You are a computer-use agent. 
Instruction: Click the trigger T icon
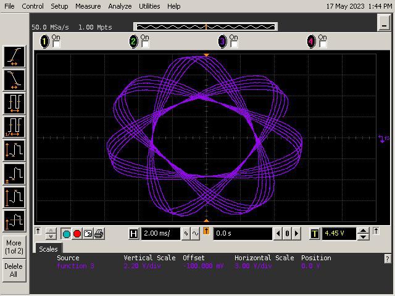pos(315,234)
